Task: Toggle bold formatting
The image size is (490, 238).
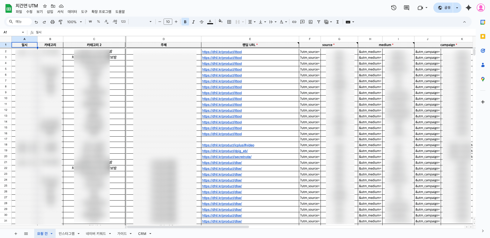Action: click(185, 22)
